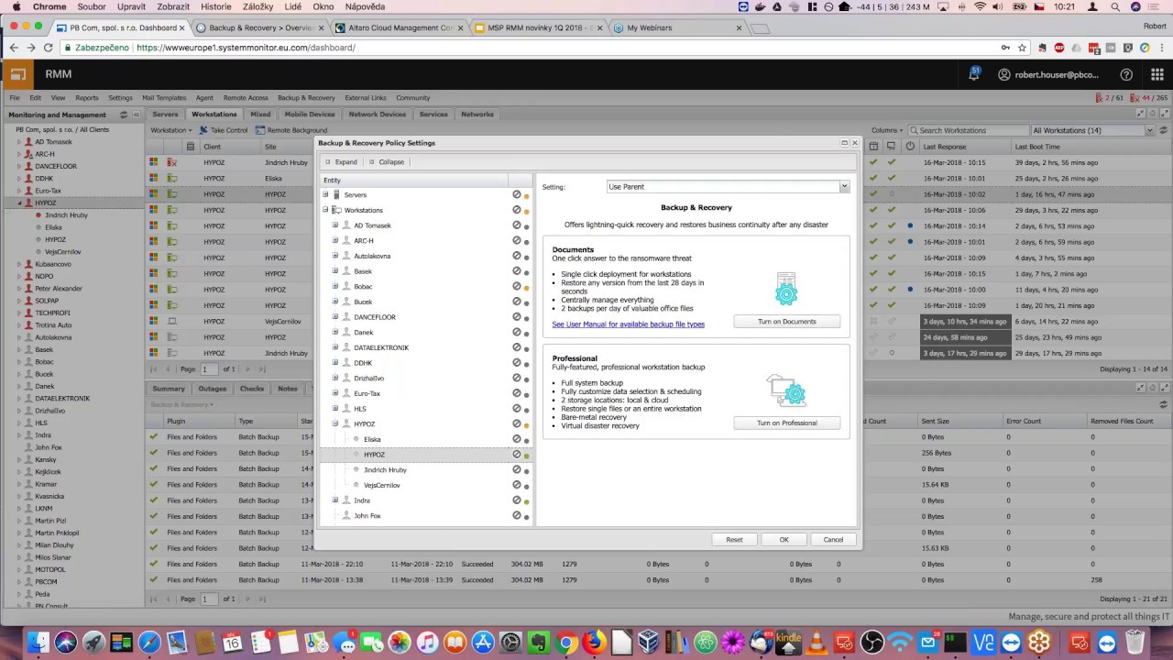
Task: Click the failing workstations count icon 44 / 265
Action: point(1135,98)
